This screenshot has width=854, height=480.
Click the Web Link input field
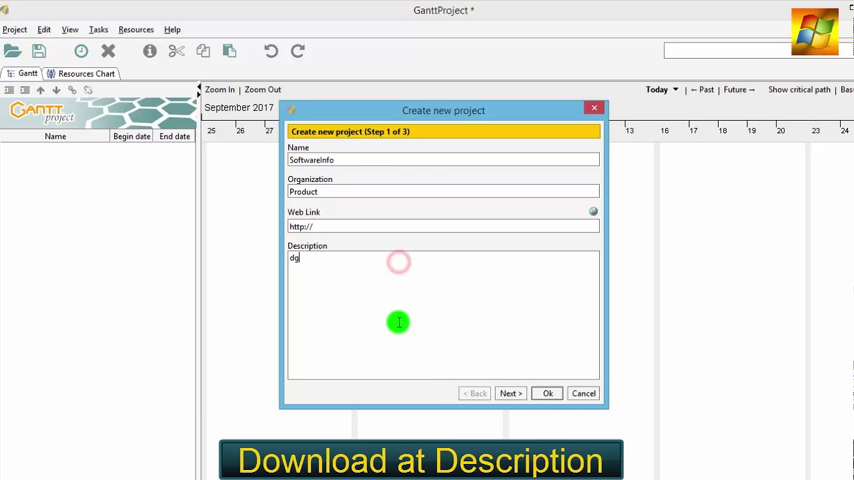444,227
